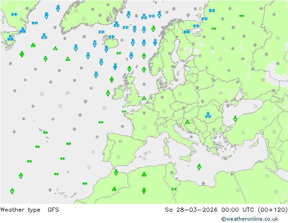Click the 'GFS' model label
The image size is (288, 223).
pyautogui.click(x=53, y=209)
